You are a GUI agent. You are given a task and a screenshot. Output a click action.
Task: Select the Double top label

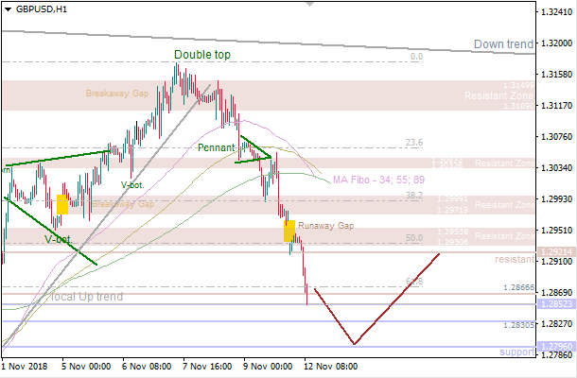201,55
